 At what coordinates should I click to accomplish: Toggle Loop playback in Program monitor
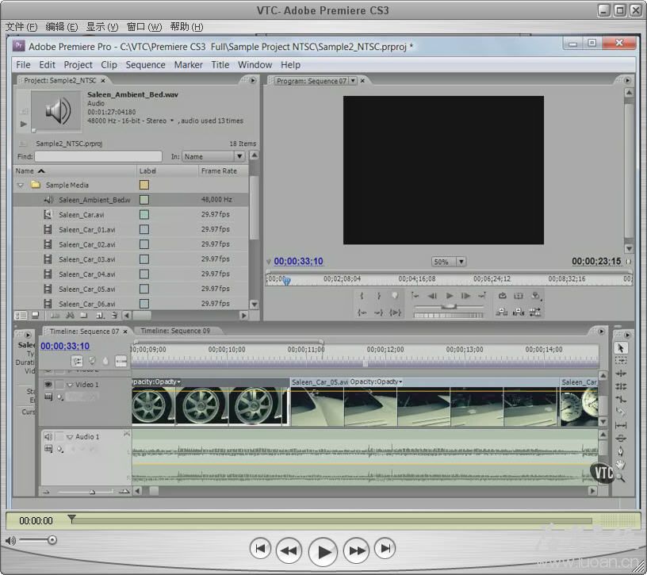click(x=502, y=296)
